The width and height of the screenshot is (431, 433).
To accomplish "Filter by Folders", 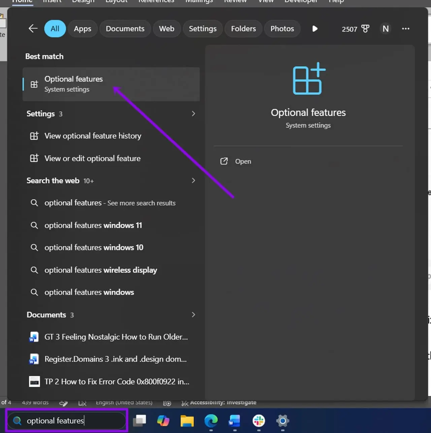I will pyautogui.click(x=243, y=29).
